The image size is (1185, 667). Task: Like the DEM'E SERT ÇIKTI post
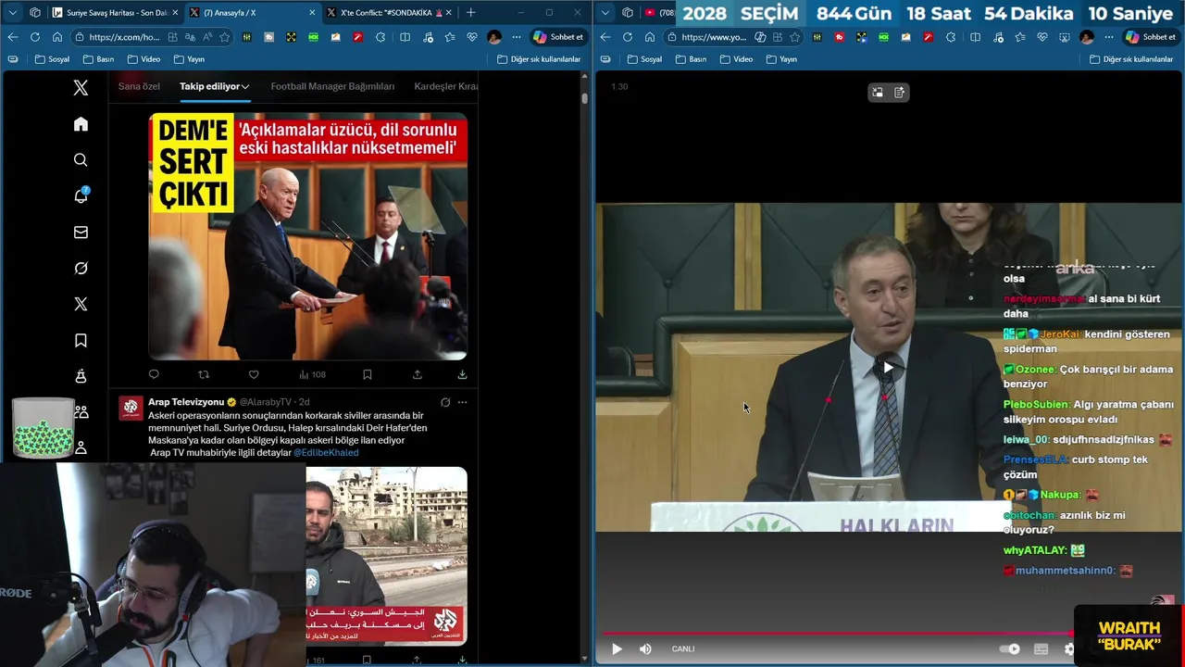click(x=254, y=374)
